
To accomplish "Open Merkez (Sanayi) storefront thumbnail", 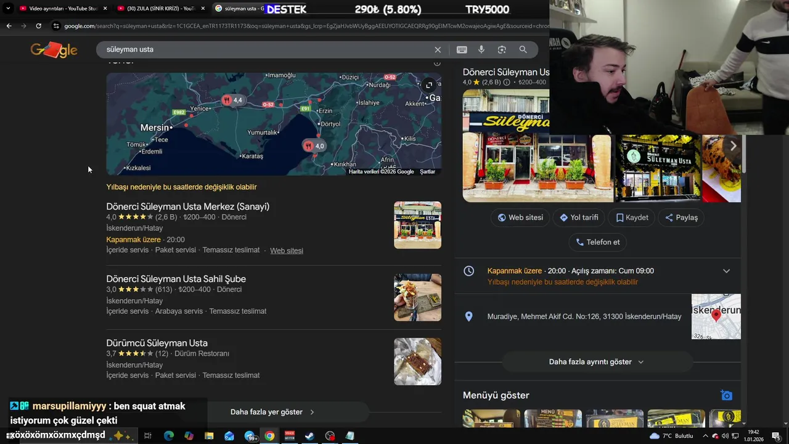I will tap(417, 225).
